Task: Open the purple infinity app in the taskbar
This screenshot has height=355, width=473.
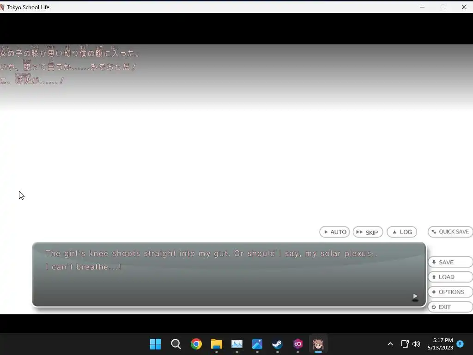Action: click(298, 344)
